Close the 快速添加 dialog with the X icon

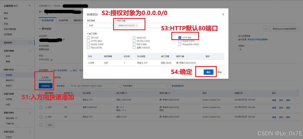223,14
